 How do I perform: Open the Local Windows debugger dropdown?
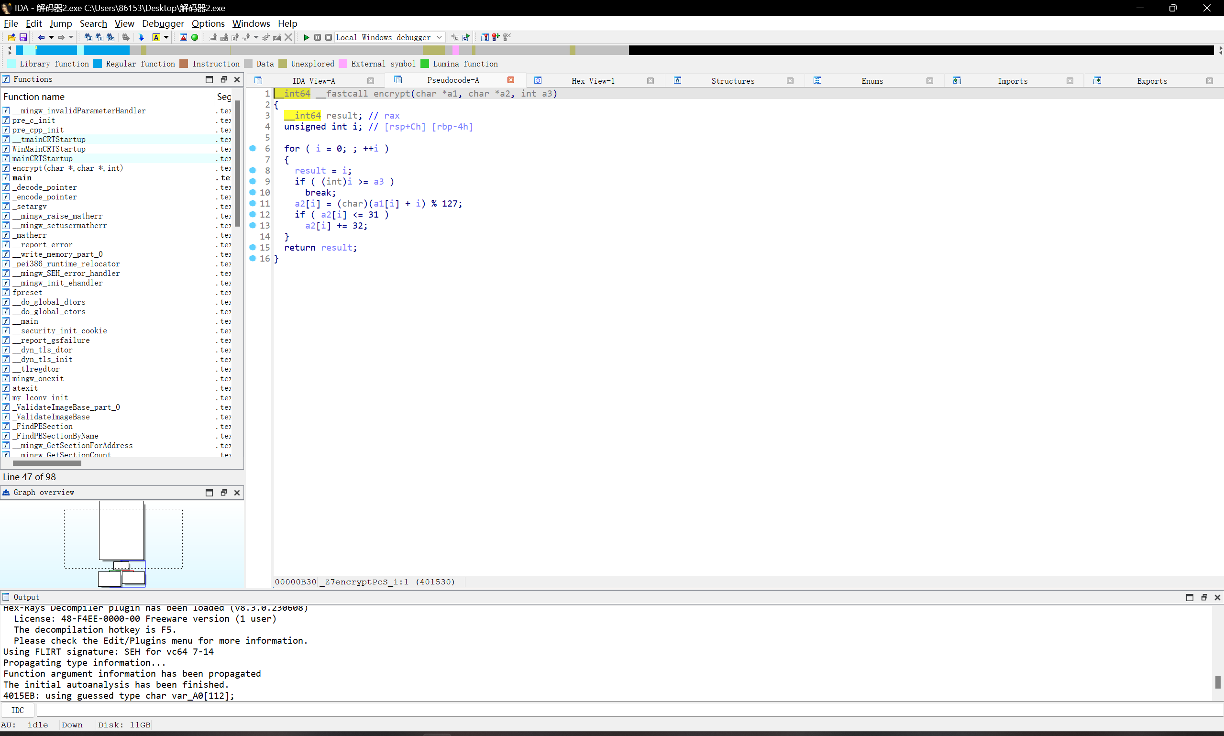pyautogui.click(x=439, y=37)
